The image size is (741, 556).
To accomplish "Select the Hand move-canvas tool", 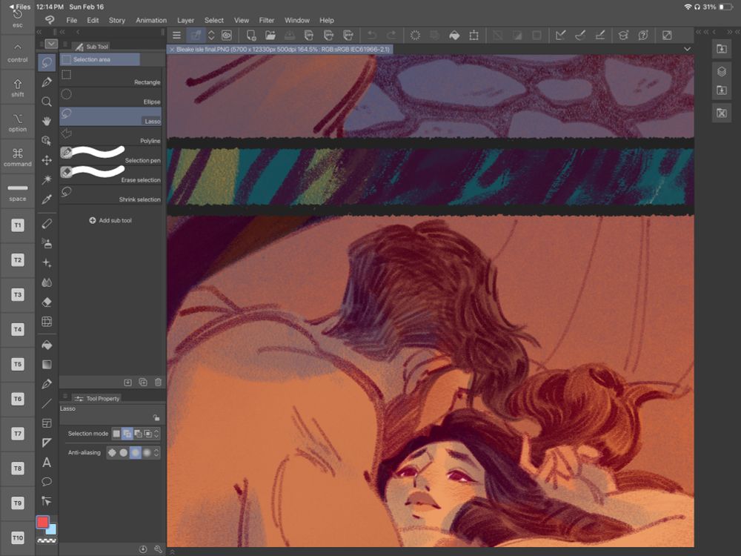I will coord(46,121).
